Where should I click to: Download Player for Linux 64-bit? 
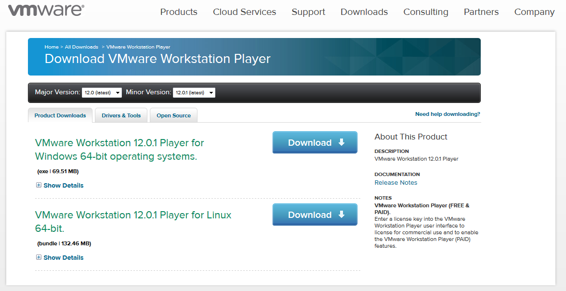tap(315, 215)
